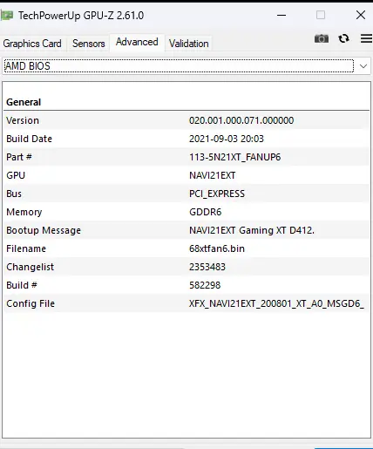Viewport: 373px width, 449px height.
Task: Click build number 582298
Action: pyautogui.click(x=205, y=285)
